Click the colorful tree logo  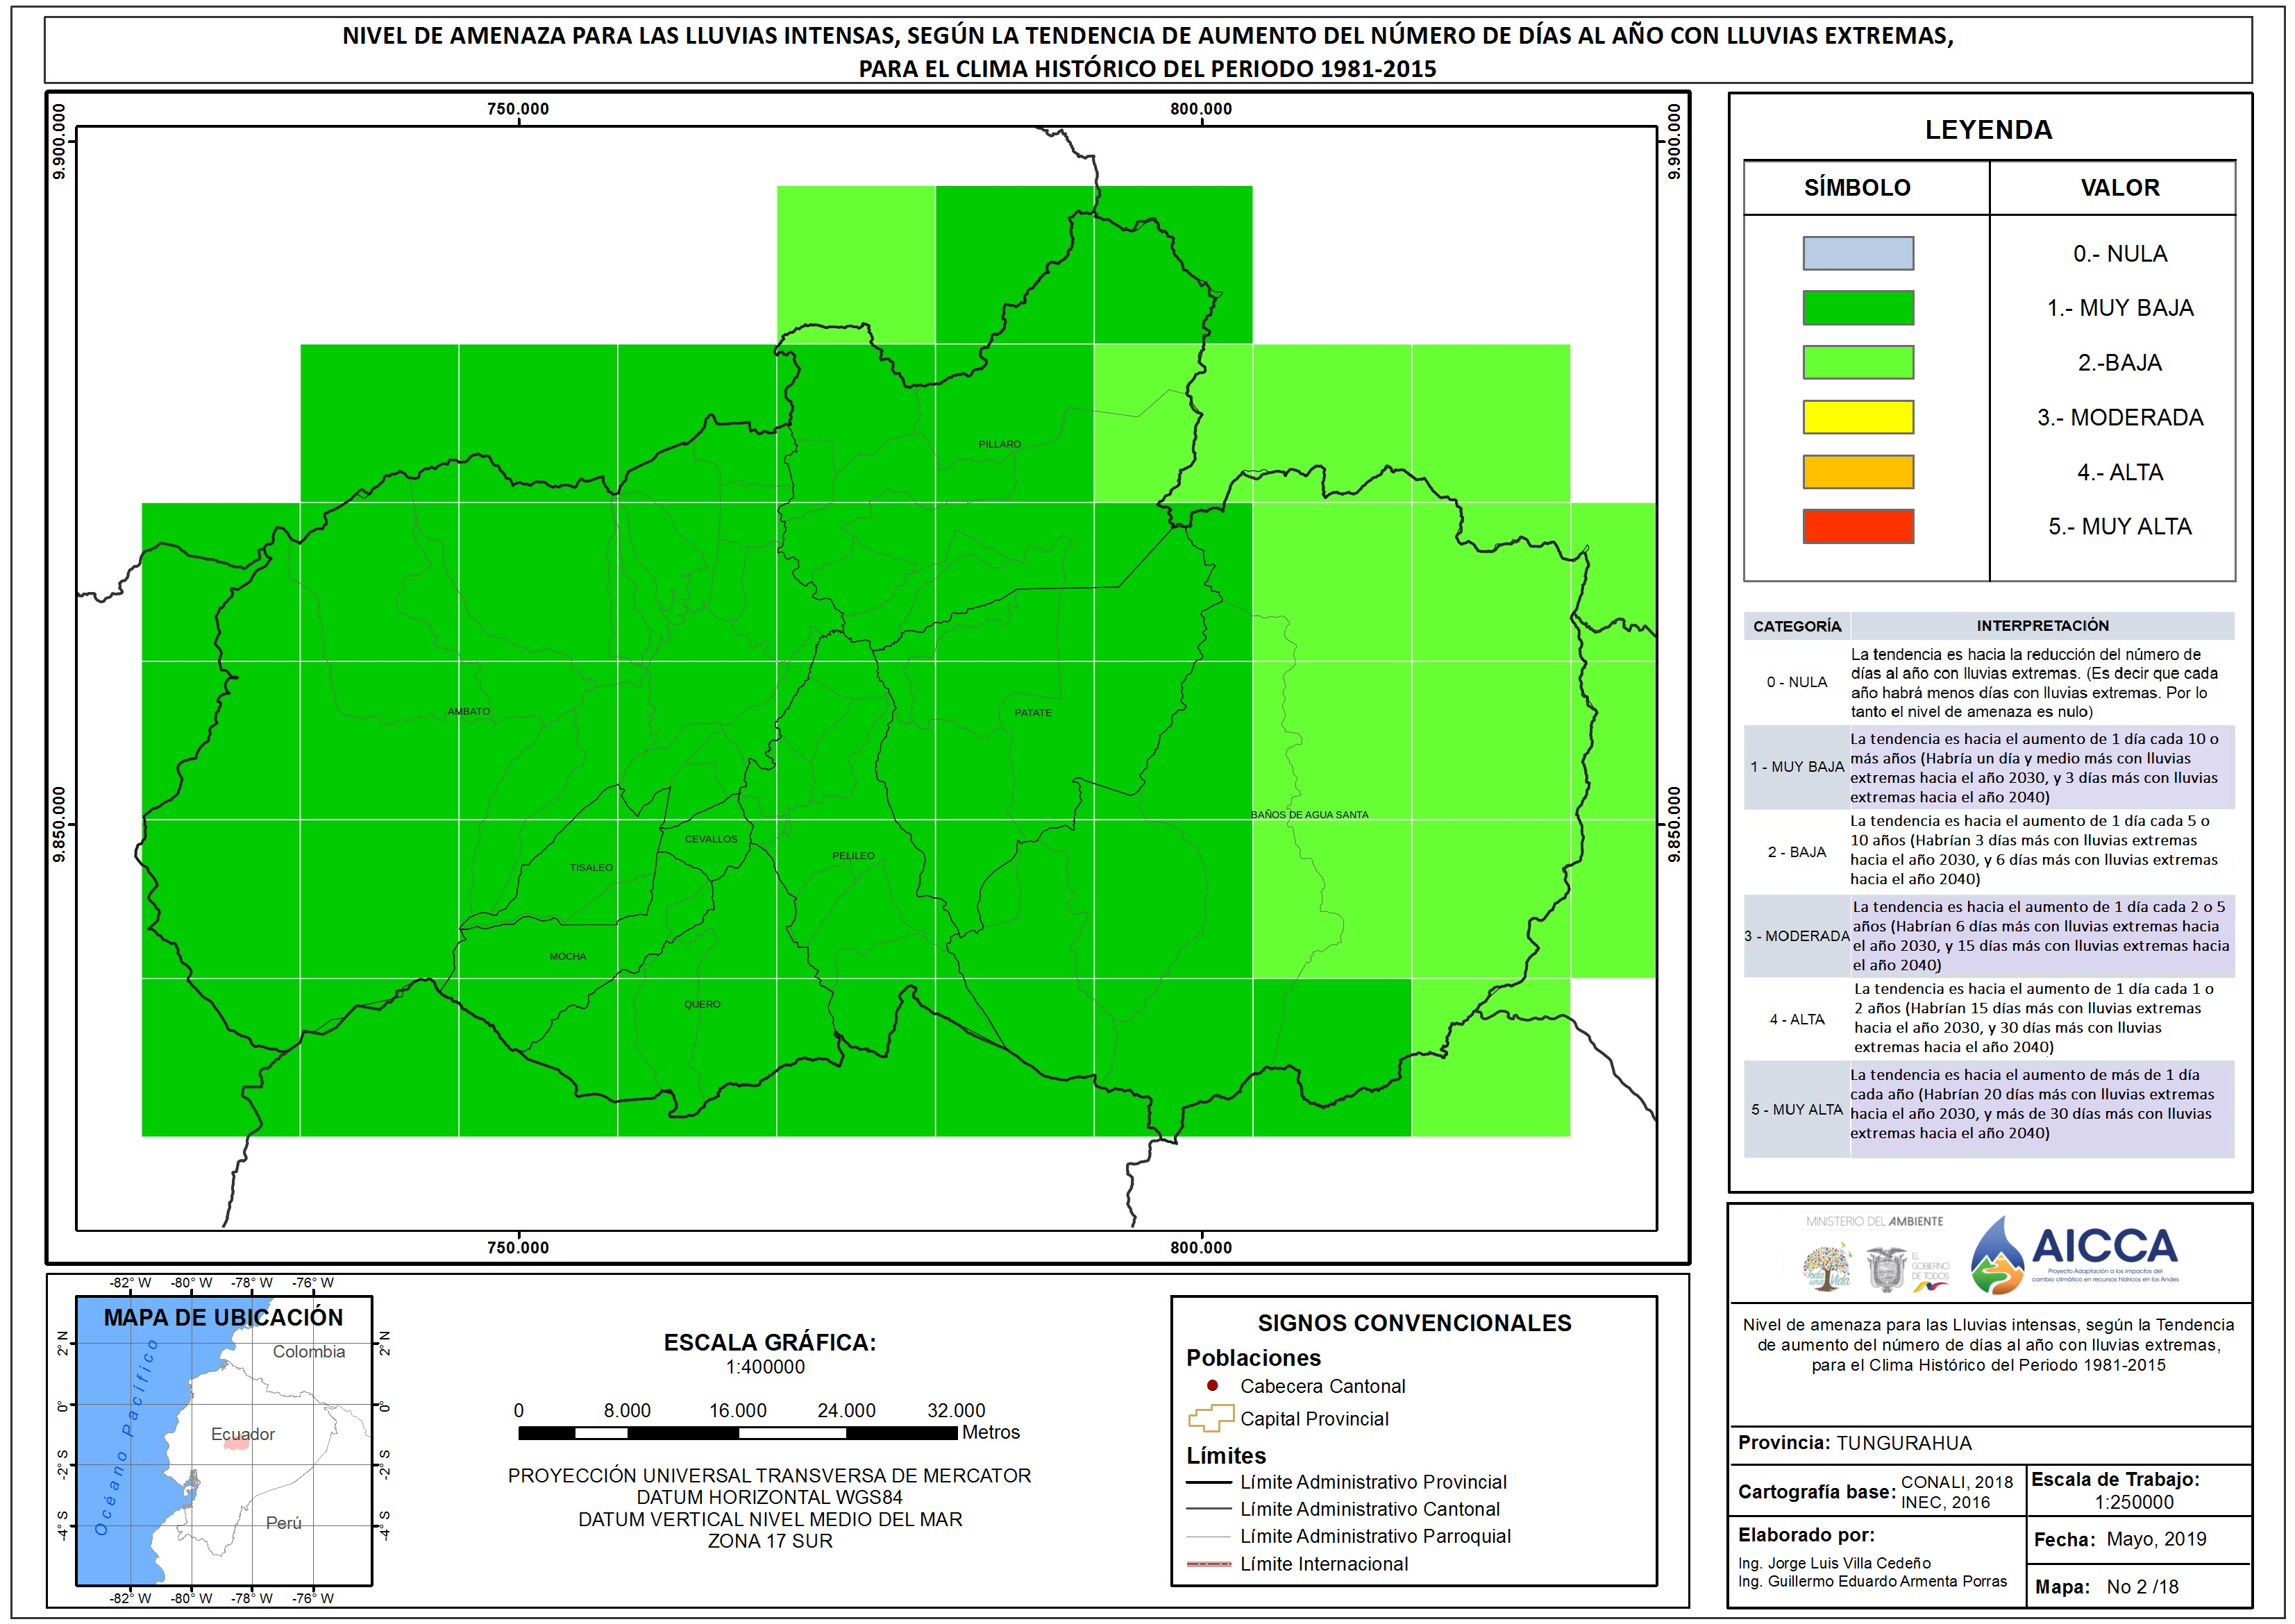1827,1266
